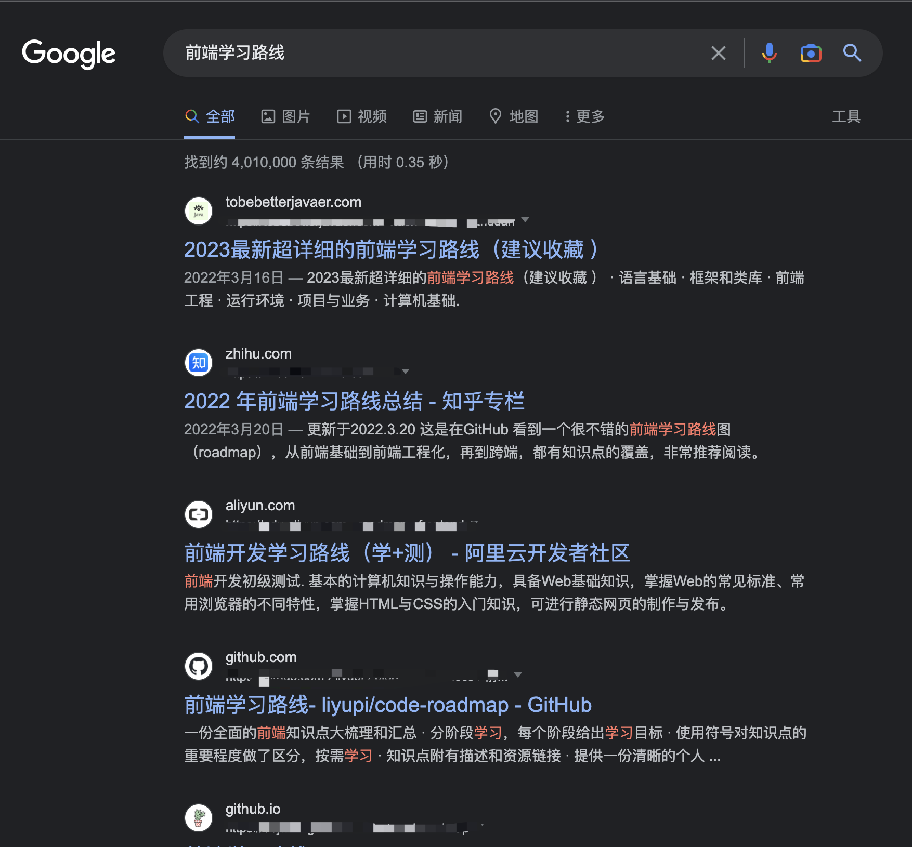The width and height of the screenshot is (912, 847).
Task: Open 2022 年前端学习路线总结 知乎专栏 link
Action: (x=354, y=401)
